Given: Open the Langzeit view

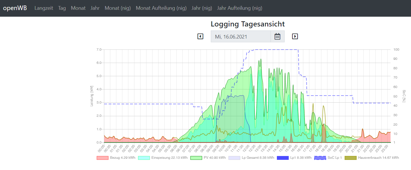Looking at the screenshot, I should [44, 8].
